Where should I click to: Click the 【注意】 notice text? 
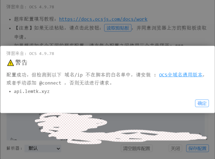tap(24, 28)
